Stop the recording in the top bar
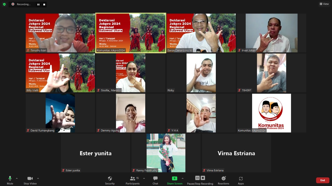This screenshot has height=186, width=332. 44,4
